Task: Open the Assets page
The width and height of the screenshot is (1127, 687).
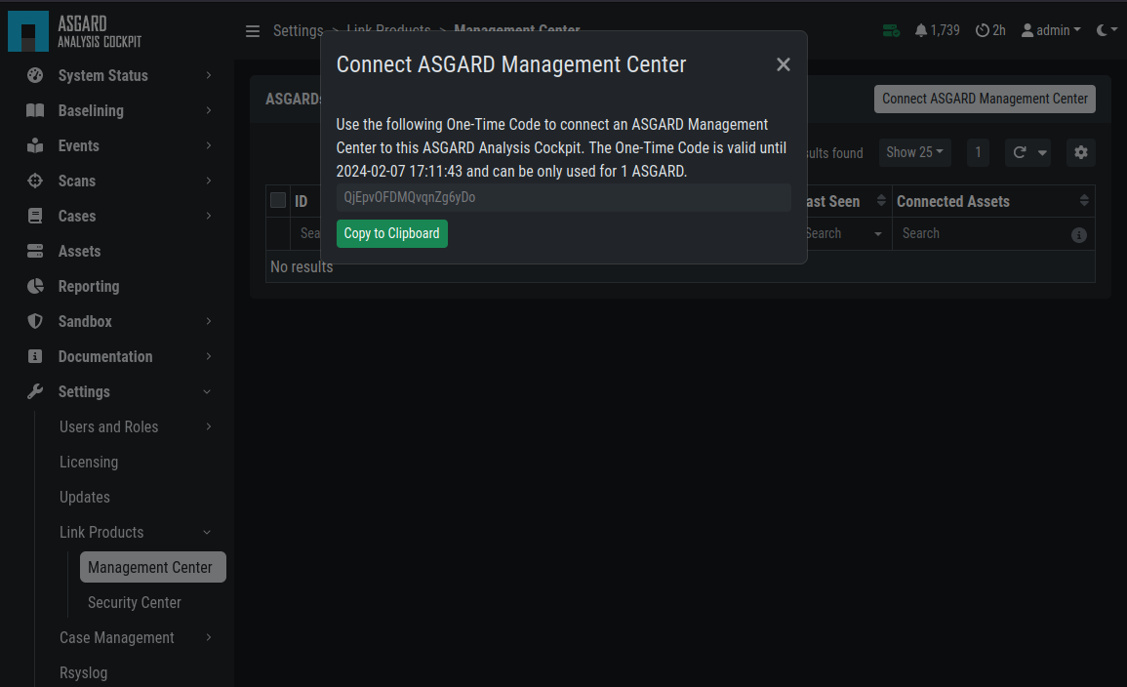Action: pyautogui.click(x=79, y=252)
